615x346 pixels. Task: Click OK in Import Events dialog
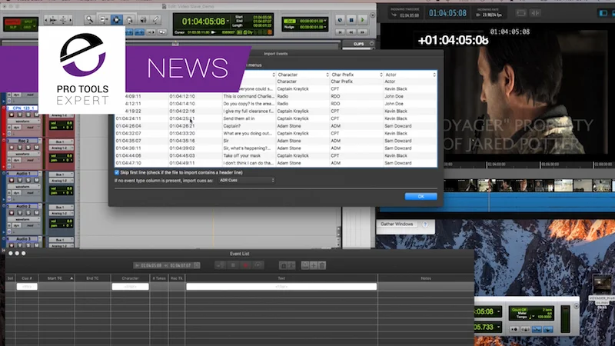[421, 197]
